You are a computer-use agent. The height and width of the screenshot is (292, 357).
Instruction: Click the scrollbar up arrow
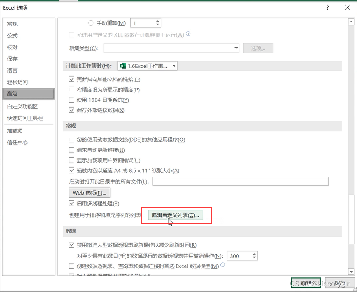tap(351, 22)
